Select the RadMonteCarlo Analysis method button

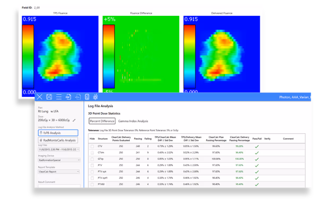(x=58, y=140)
